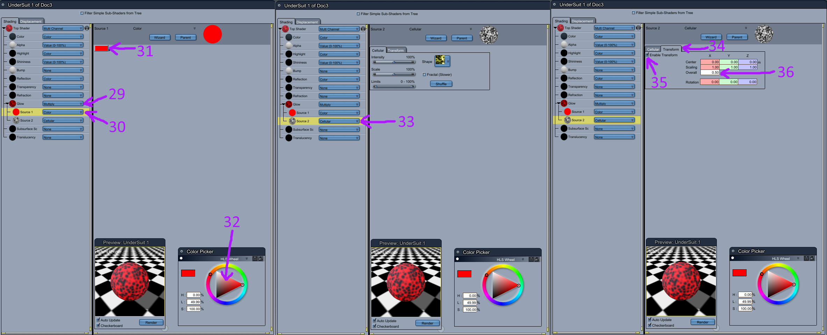Click the Top Shader sphere icon in Transform-tab window

click(561, 28)
